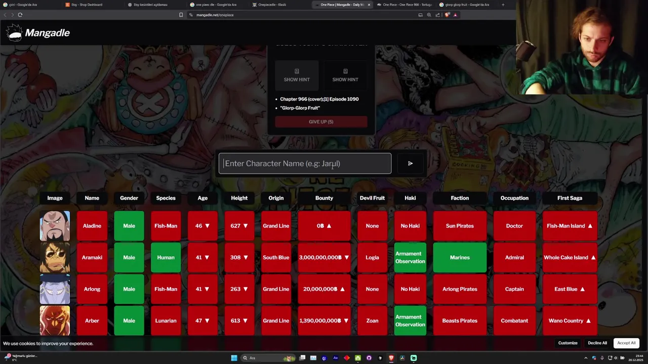Click Accept All cookies
Screen dimensions: 648x364
click(x=626, y=343)
